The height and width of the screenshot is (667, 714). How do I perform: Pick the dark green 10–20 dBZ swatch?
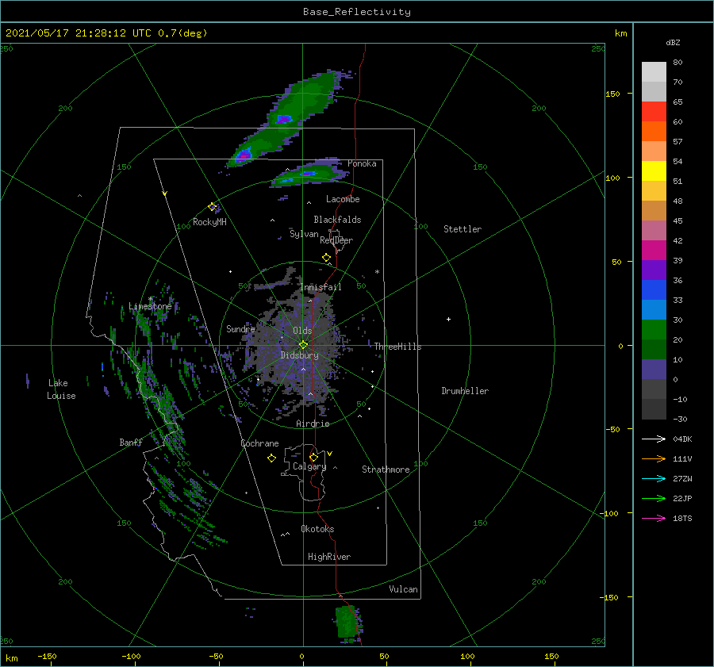(x=654, y=349)
